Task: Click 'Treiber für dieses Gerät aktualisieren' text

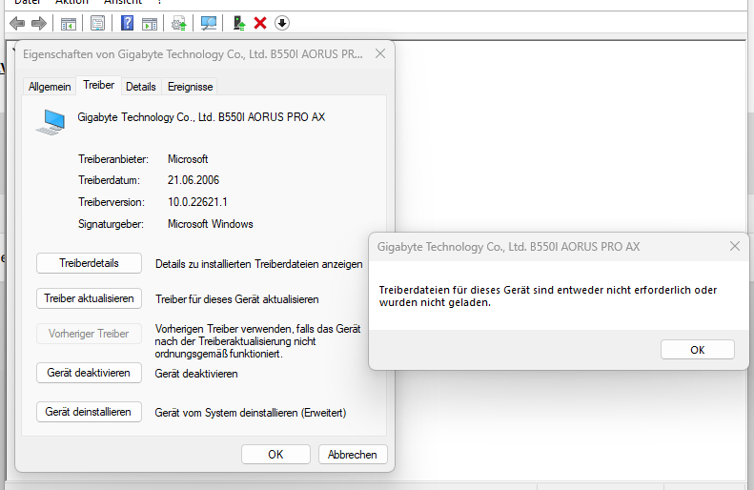Action: (236, 299)
